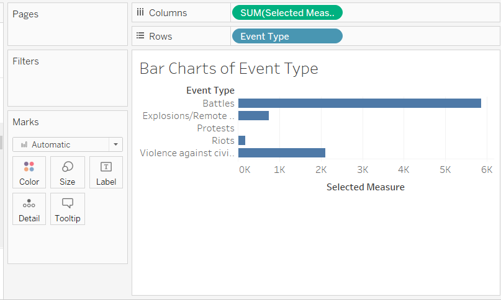Expand the Automatic mark type dropdown arrow
501x300 pixels.
pyautogui.click(x=115, y=144)
